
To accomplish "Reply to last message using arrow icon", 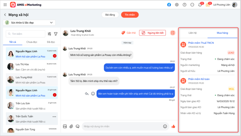I will point(87,94).
